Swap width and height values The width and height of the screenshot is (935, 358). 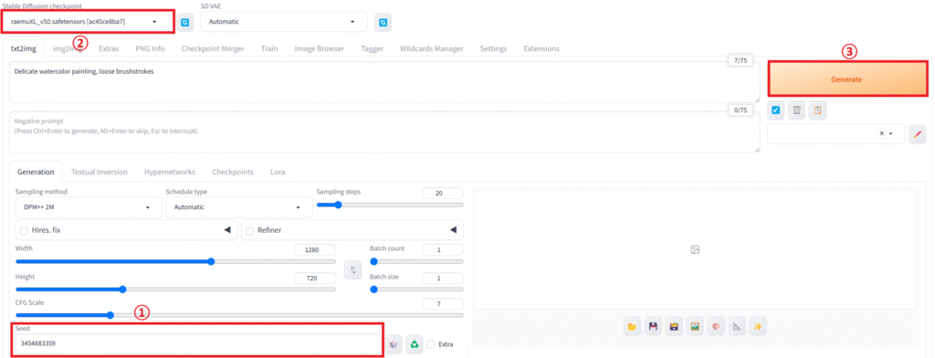pyautogui.click(x=353, y=270)
